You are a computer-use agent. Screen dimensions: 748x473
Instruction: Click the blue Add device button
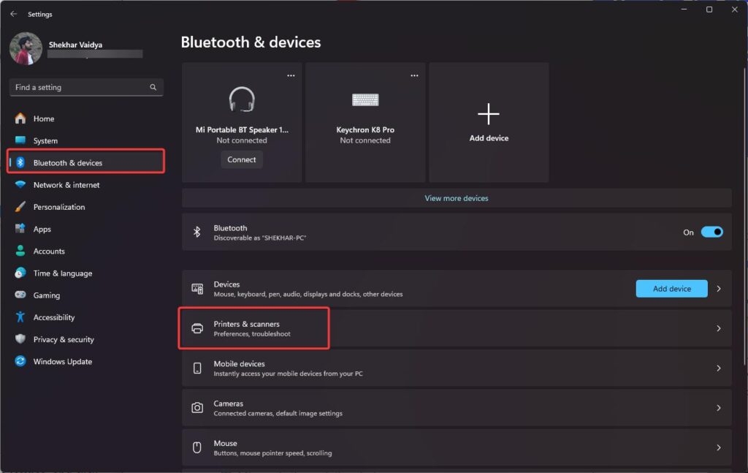(x=672, y=289)
